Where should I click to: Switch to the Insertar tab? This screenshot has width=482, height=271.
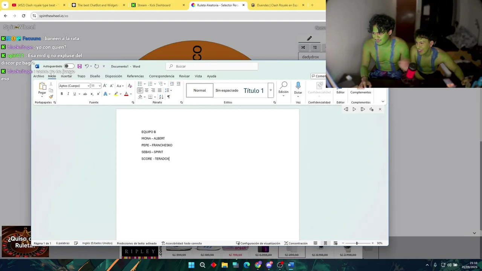(x=66, y=76)
